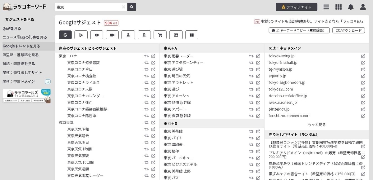Screen dimensions: 373x180
Task: Click riosoho-rentaloffice.jp domain
Action: coord(288,96)
